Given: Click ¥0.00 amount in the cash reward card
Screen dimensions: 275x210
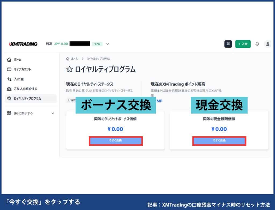Looking at the screenshot, I should [219, 129].
